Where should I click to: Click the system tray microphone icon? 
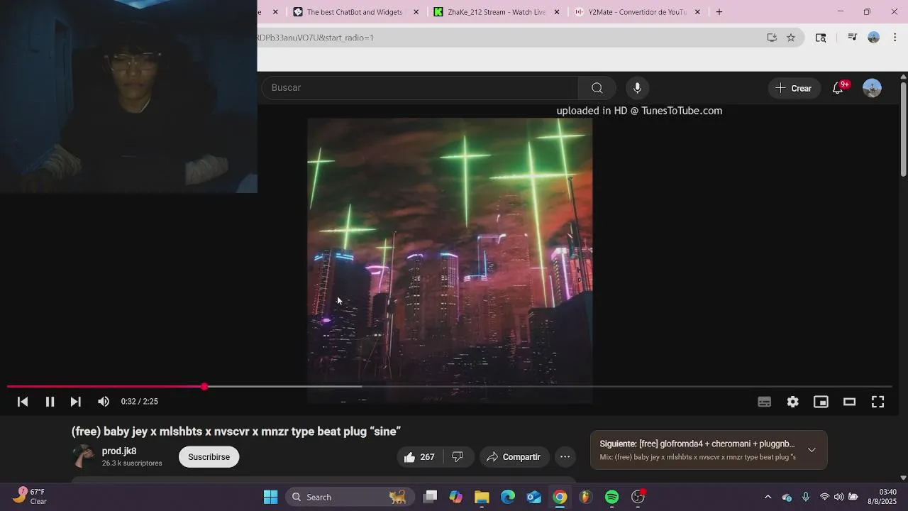[806, 497]
